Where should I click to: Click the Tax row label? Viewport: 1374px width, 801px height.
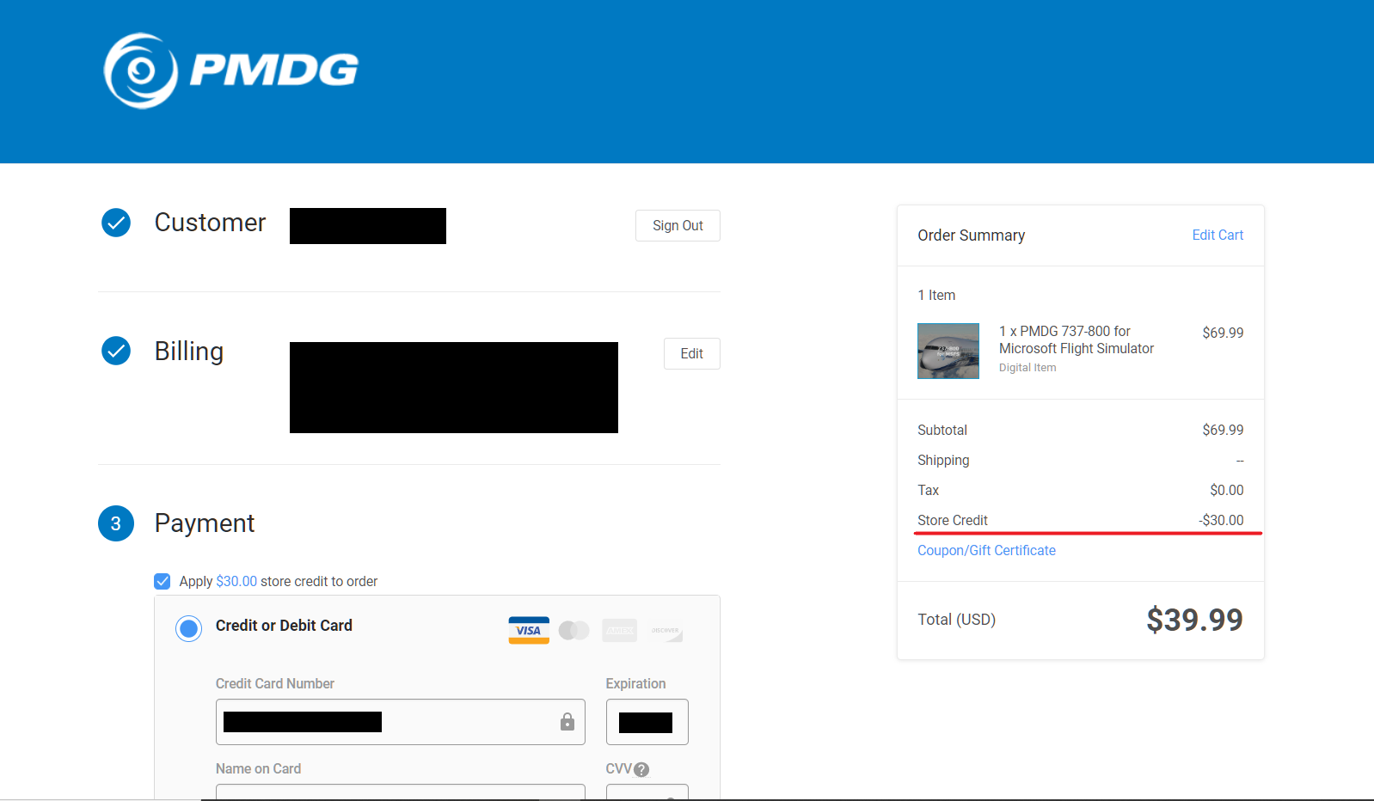(928, 491)
